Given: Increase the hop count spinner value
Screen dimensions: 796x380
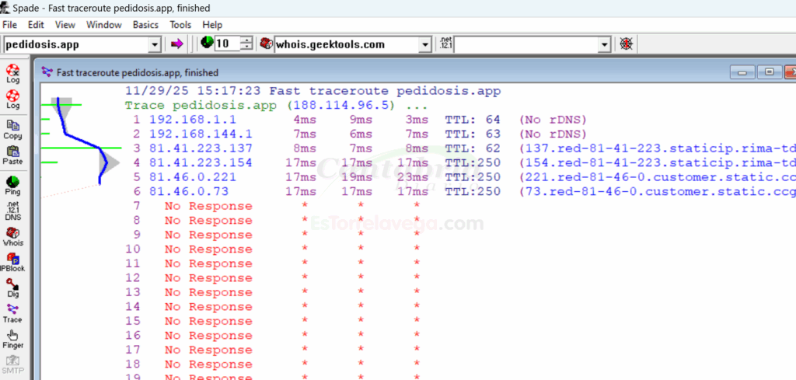Looking at the screenshot, I should (247, 40).
